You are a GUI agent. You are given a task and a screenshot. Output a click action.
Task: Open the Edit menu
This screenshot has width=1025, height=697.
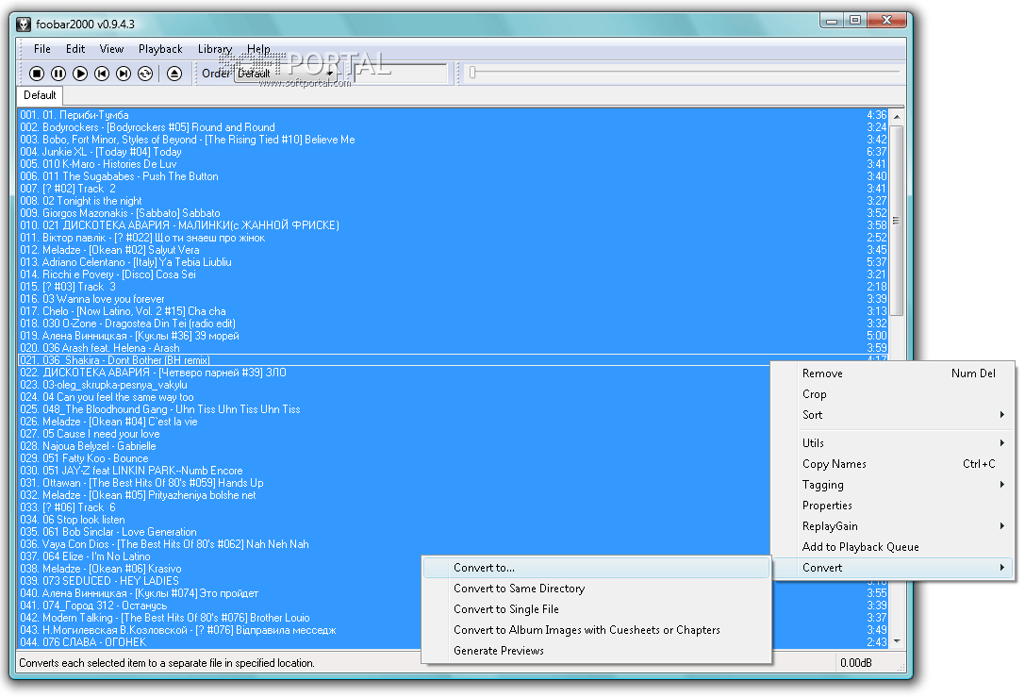(x=75, y=49)
